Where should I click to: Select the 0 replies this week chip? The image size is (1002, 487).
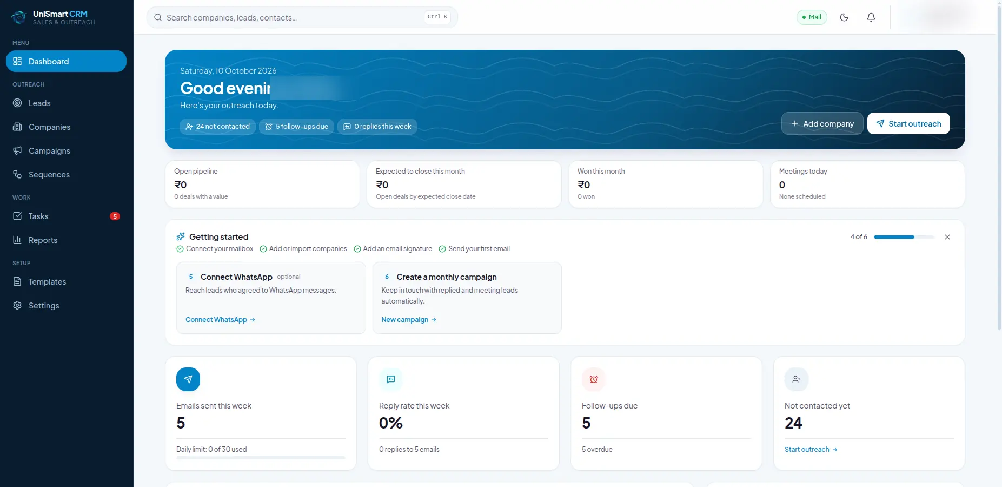(x=377, y=127)
